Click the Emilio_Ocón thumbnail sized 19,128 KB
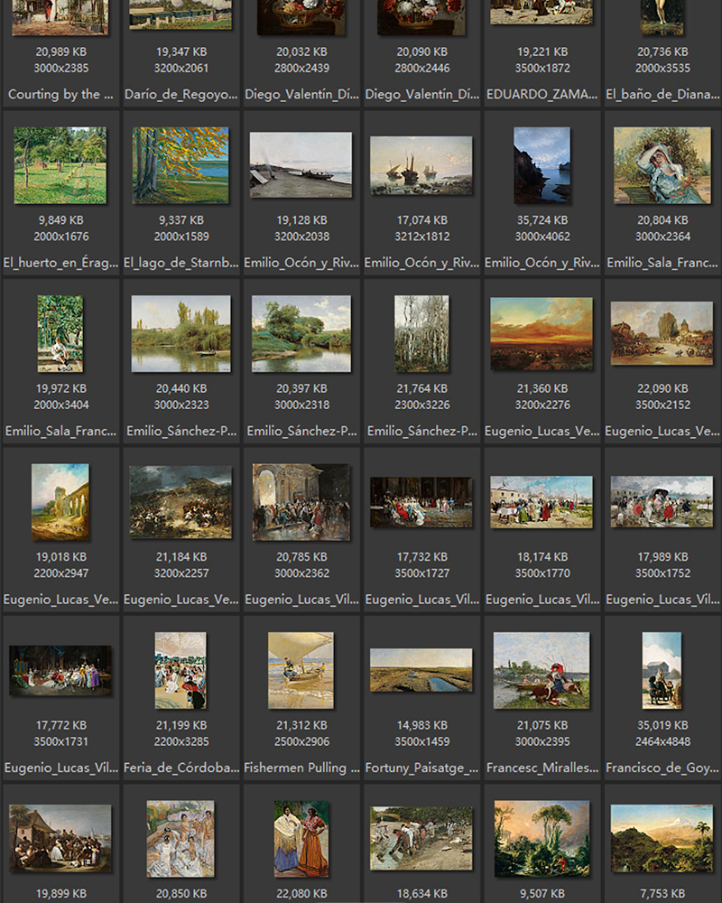Screen dimensions: 722x903 301,164
